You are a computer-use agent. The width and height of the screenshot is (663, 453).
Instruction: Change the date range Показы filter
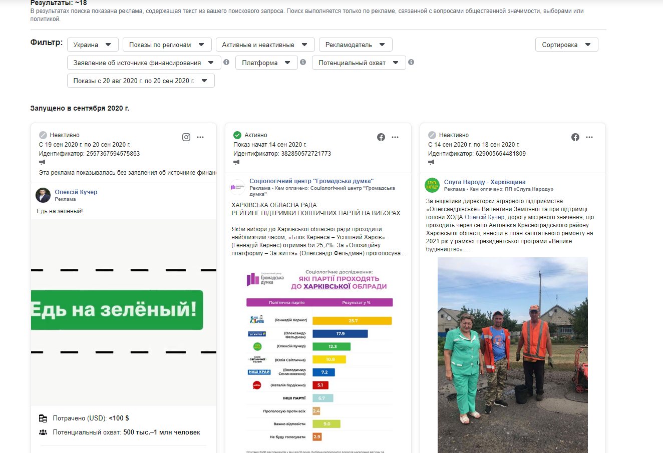click(141, 81)
